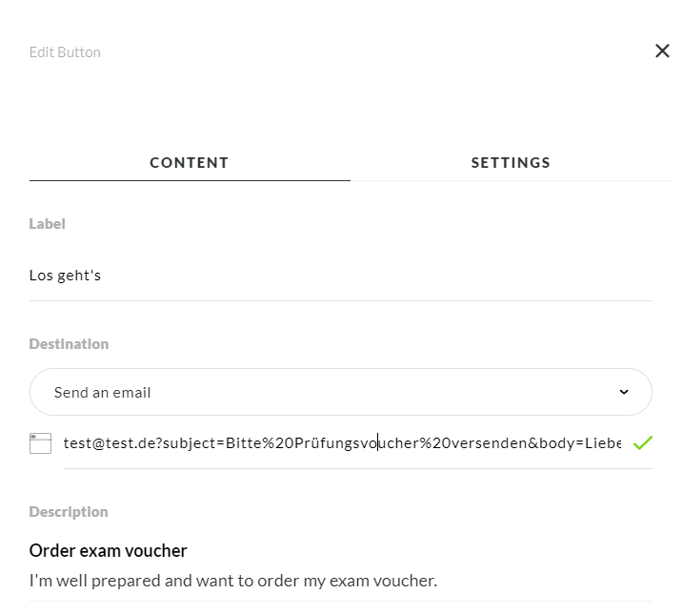
Task: Select the CONTENT tab
Action: pos(190,162)
